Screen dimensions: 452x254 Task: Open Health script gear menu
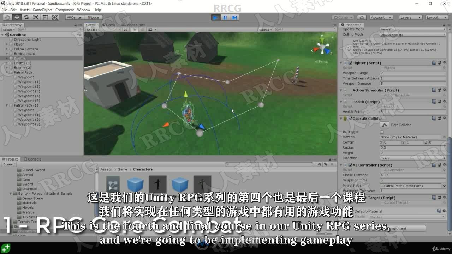point(444,102)
